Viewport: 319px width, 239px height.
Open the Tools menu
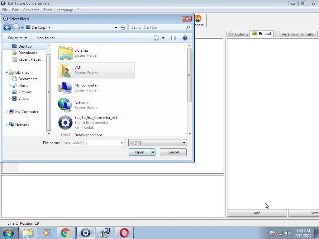pos(48,10)
